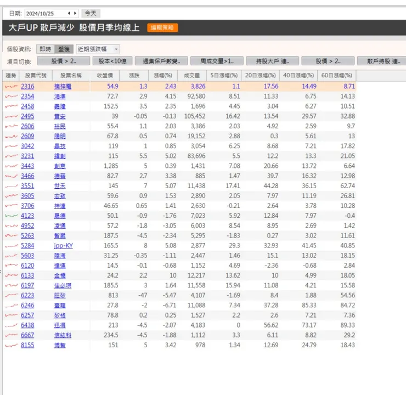Viewport: 406px width, 395px height.
Task: Go to previous date with left arrow
Action: click(69, 13)
